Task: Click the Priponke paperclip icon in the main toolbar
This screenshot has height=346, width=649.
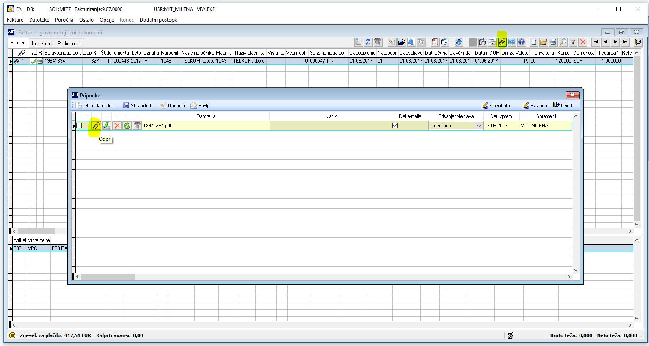Action: [x=502, y=42]
